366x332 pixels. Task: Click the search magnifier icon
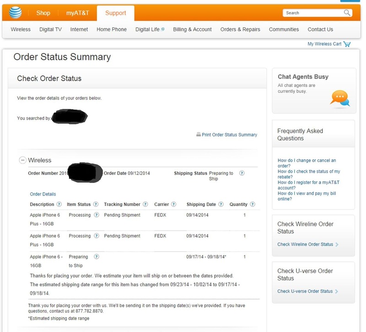click(x=347, y=13)
